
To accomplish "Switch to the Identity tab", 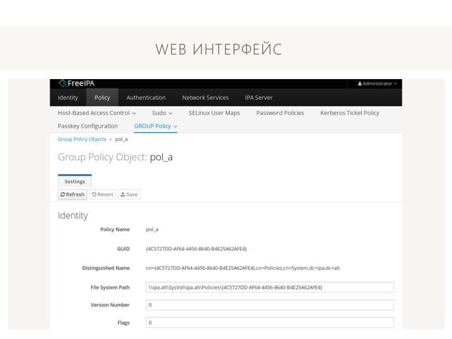I will pos(68,97).
